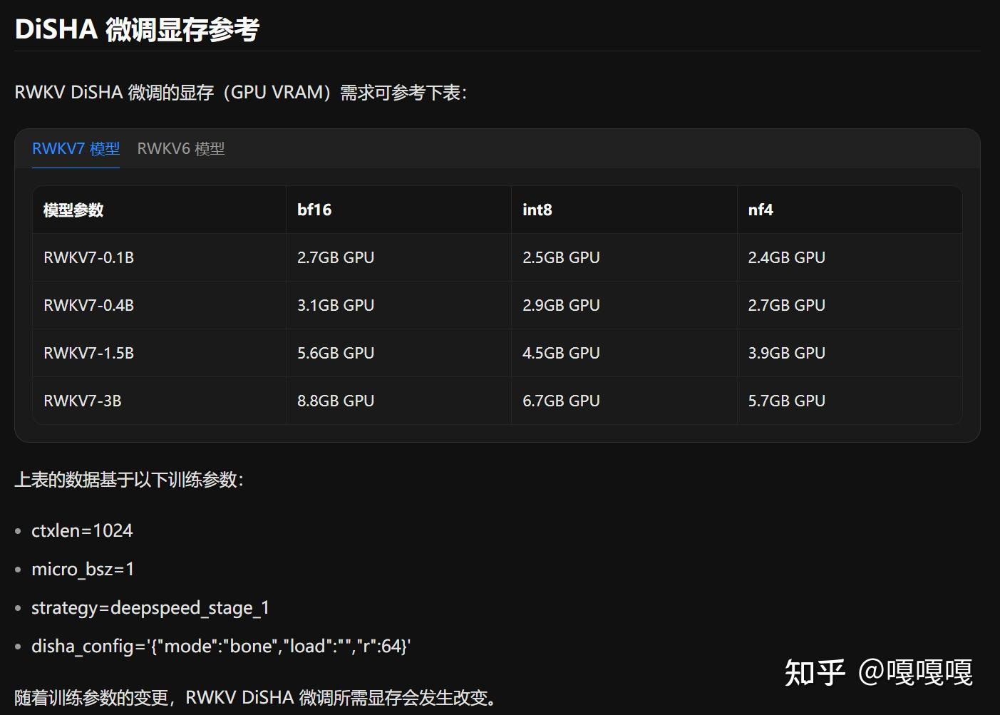The width and height of the screenshot is (1000, 715).
Task: Click the RWKV7-3B row label
Action: click(x=83, y=400)
